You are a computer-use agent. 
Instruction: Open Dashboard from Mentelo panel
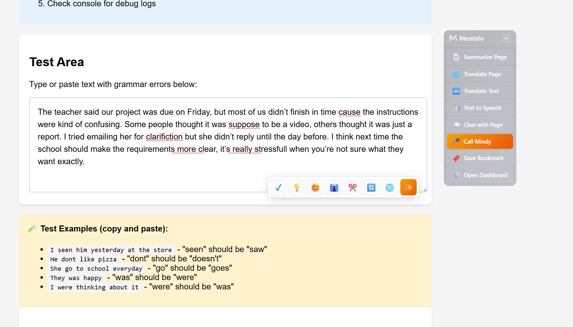click(480, 175)
